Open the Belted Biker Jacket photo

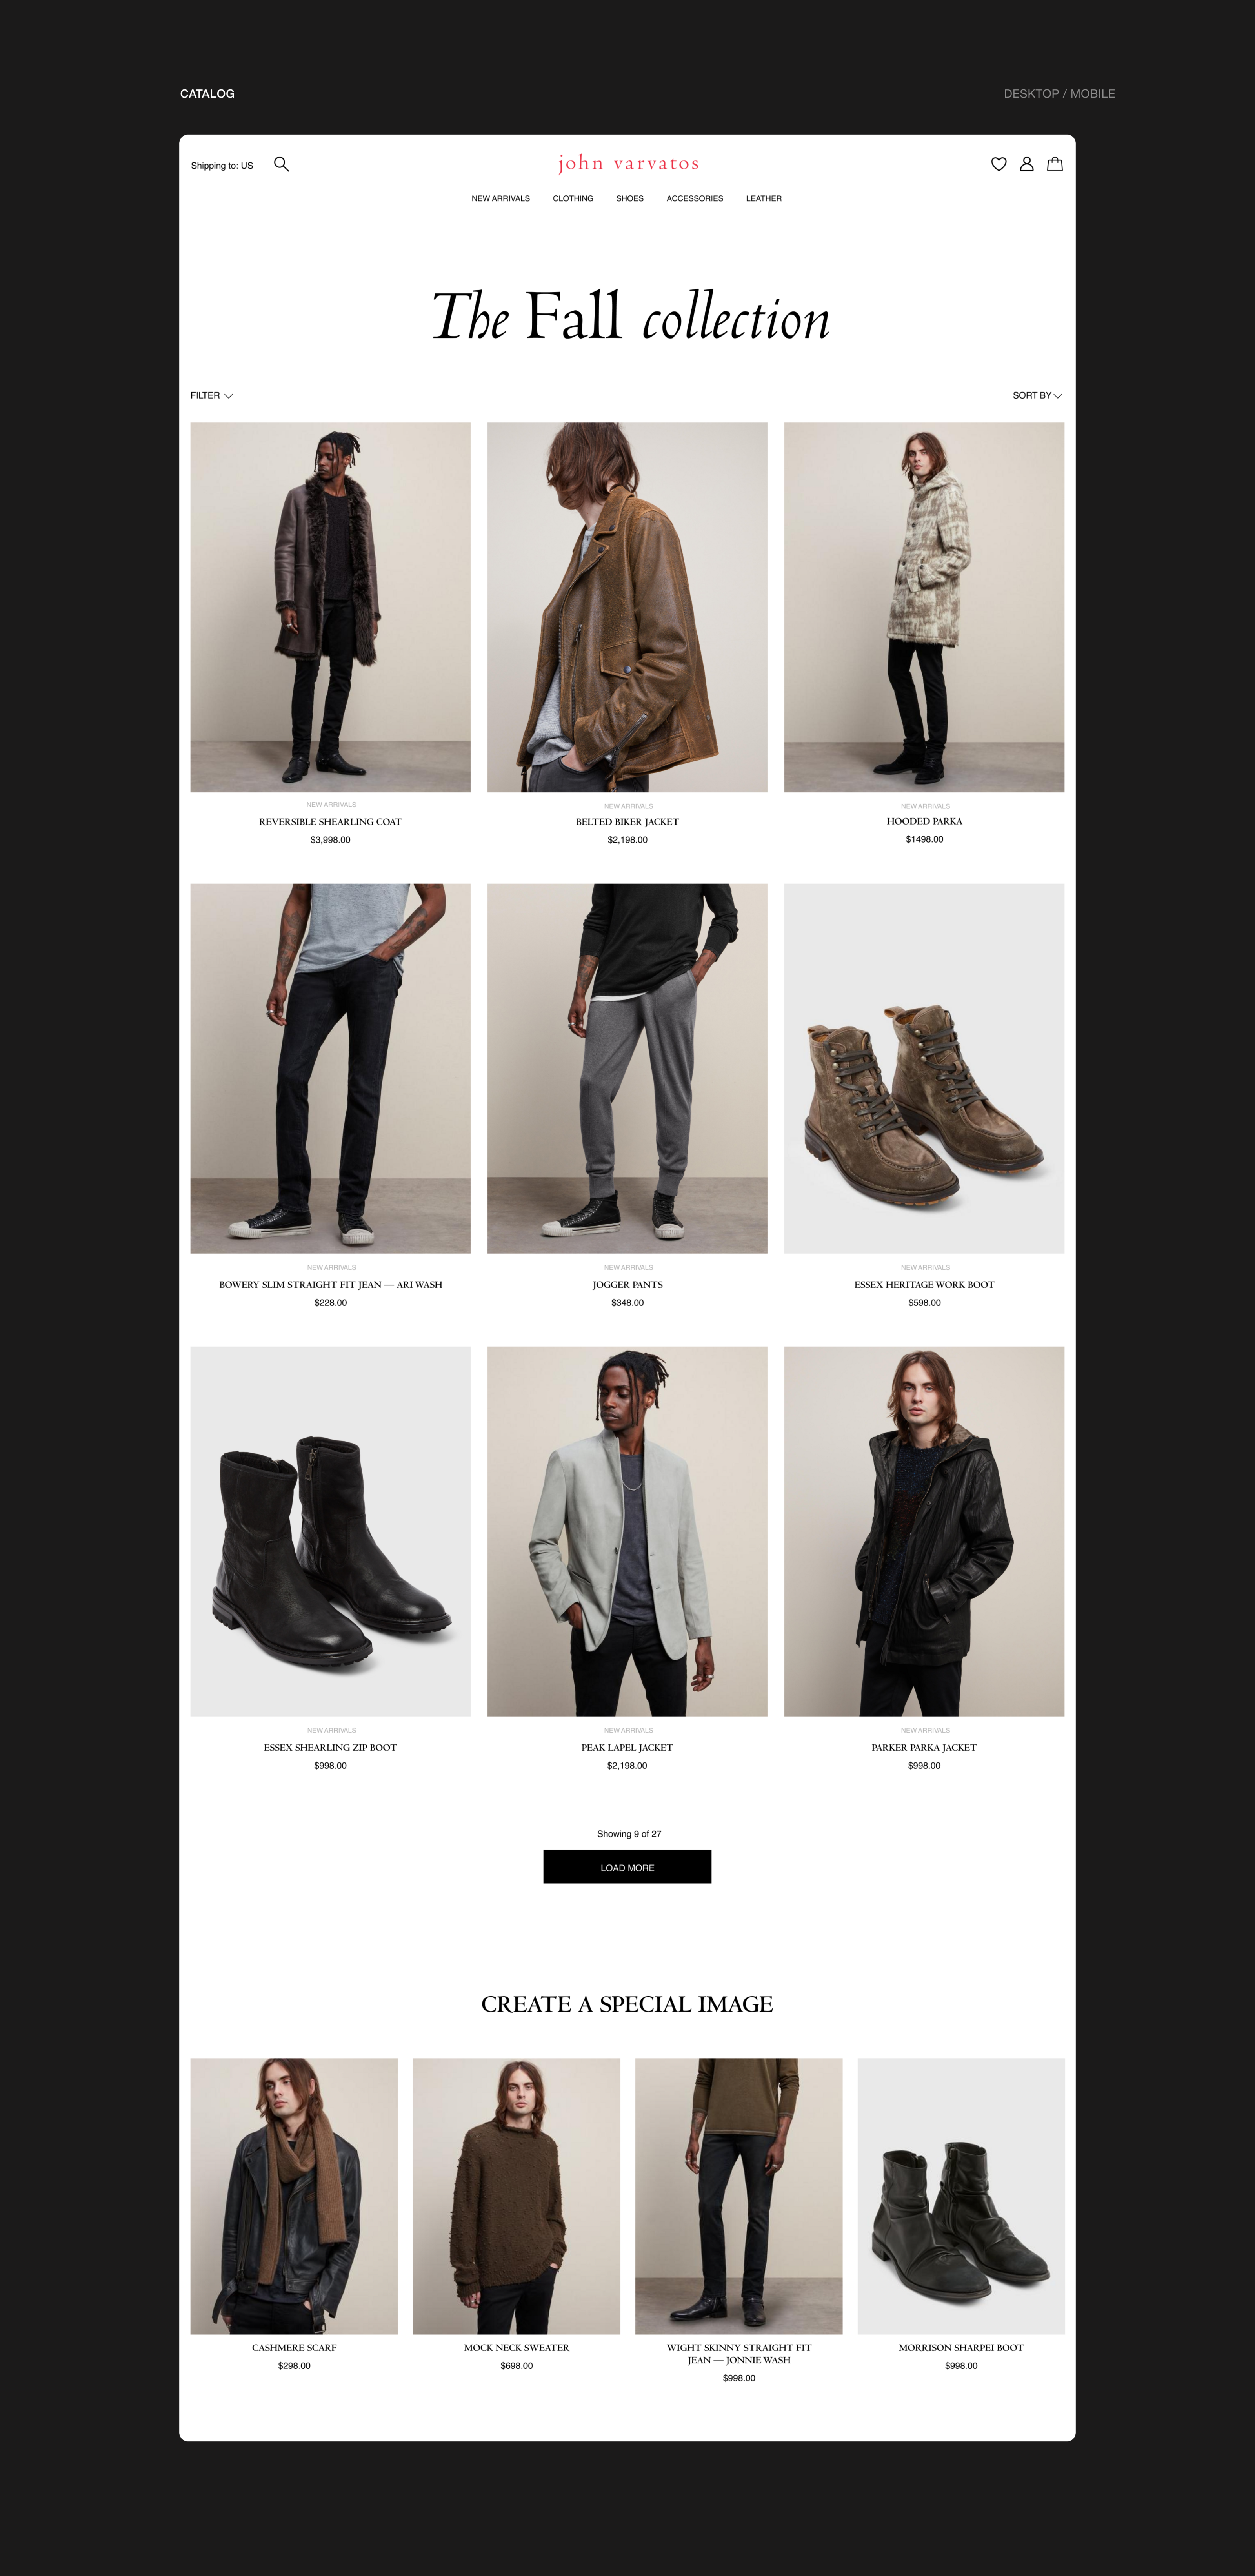point(627,607)
